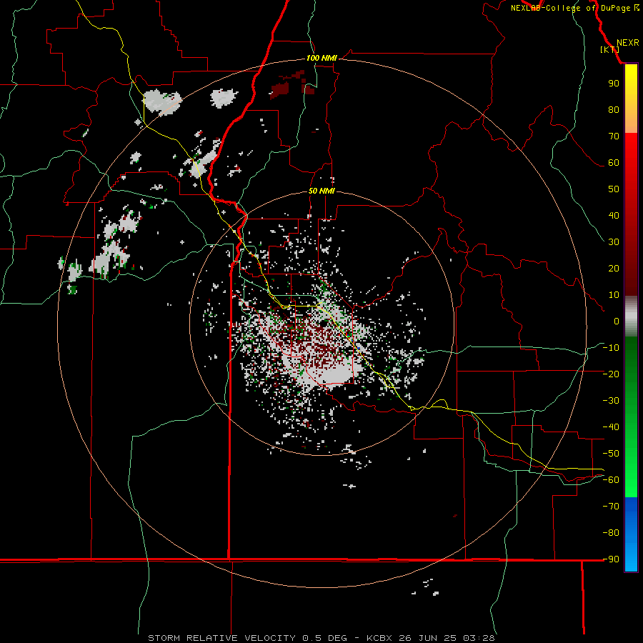Click the STORM RELATIVE VELOCITY product caption

tap(223, 638)
